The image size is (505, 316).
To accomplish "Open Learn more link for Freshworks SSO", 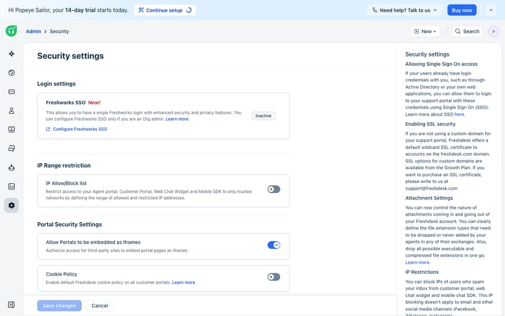I will click(x=177, y=119).
